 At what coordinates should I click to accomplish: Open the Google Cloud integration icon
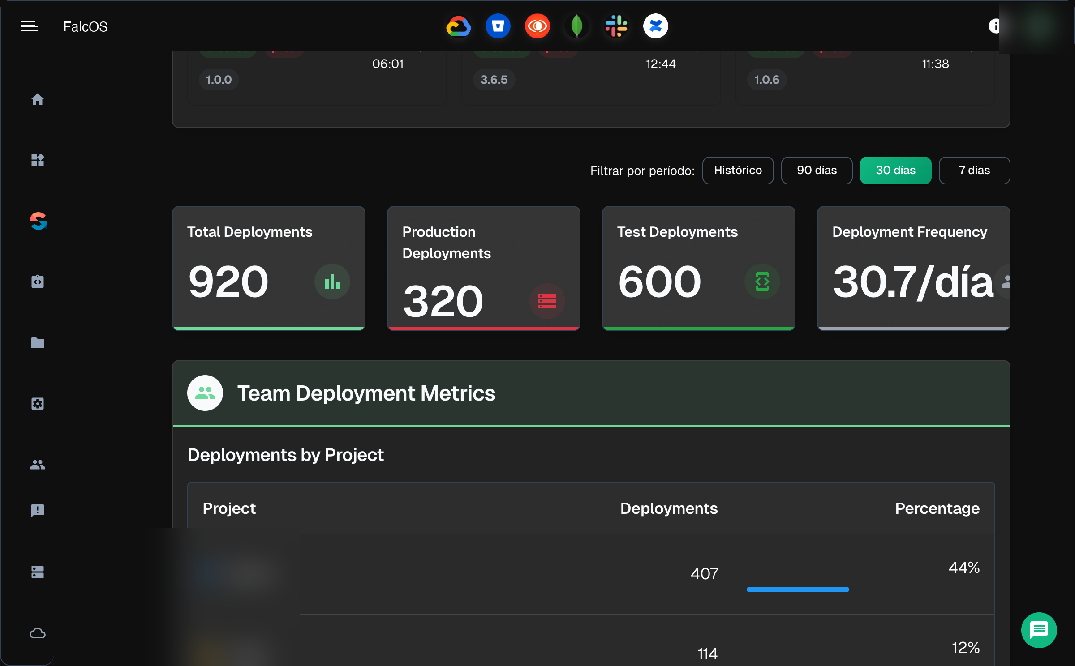point(458,26)
